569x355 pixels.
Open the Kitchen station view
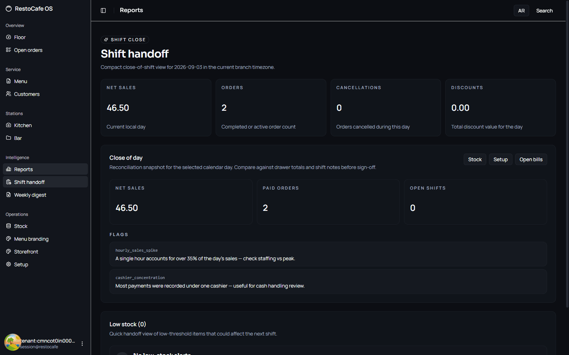point(45,125)
